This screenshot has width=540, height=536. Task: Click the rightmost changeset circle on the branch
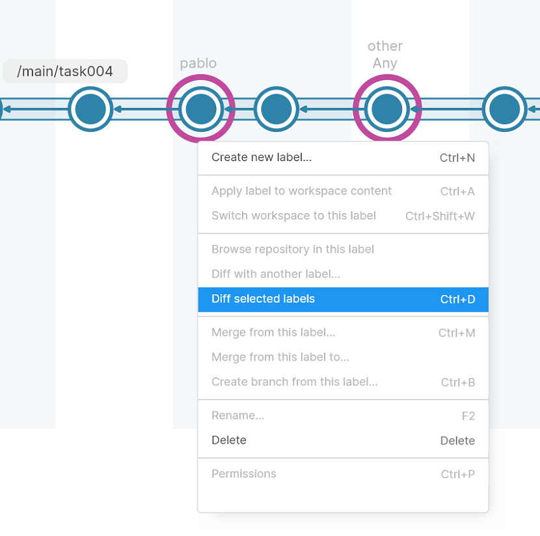tap(504, 108)
